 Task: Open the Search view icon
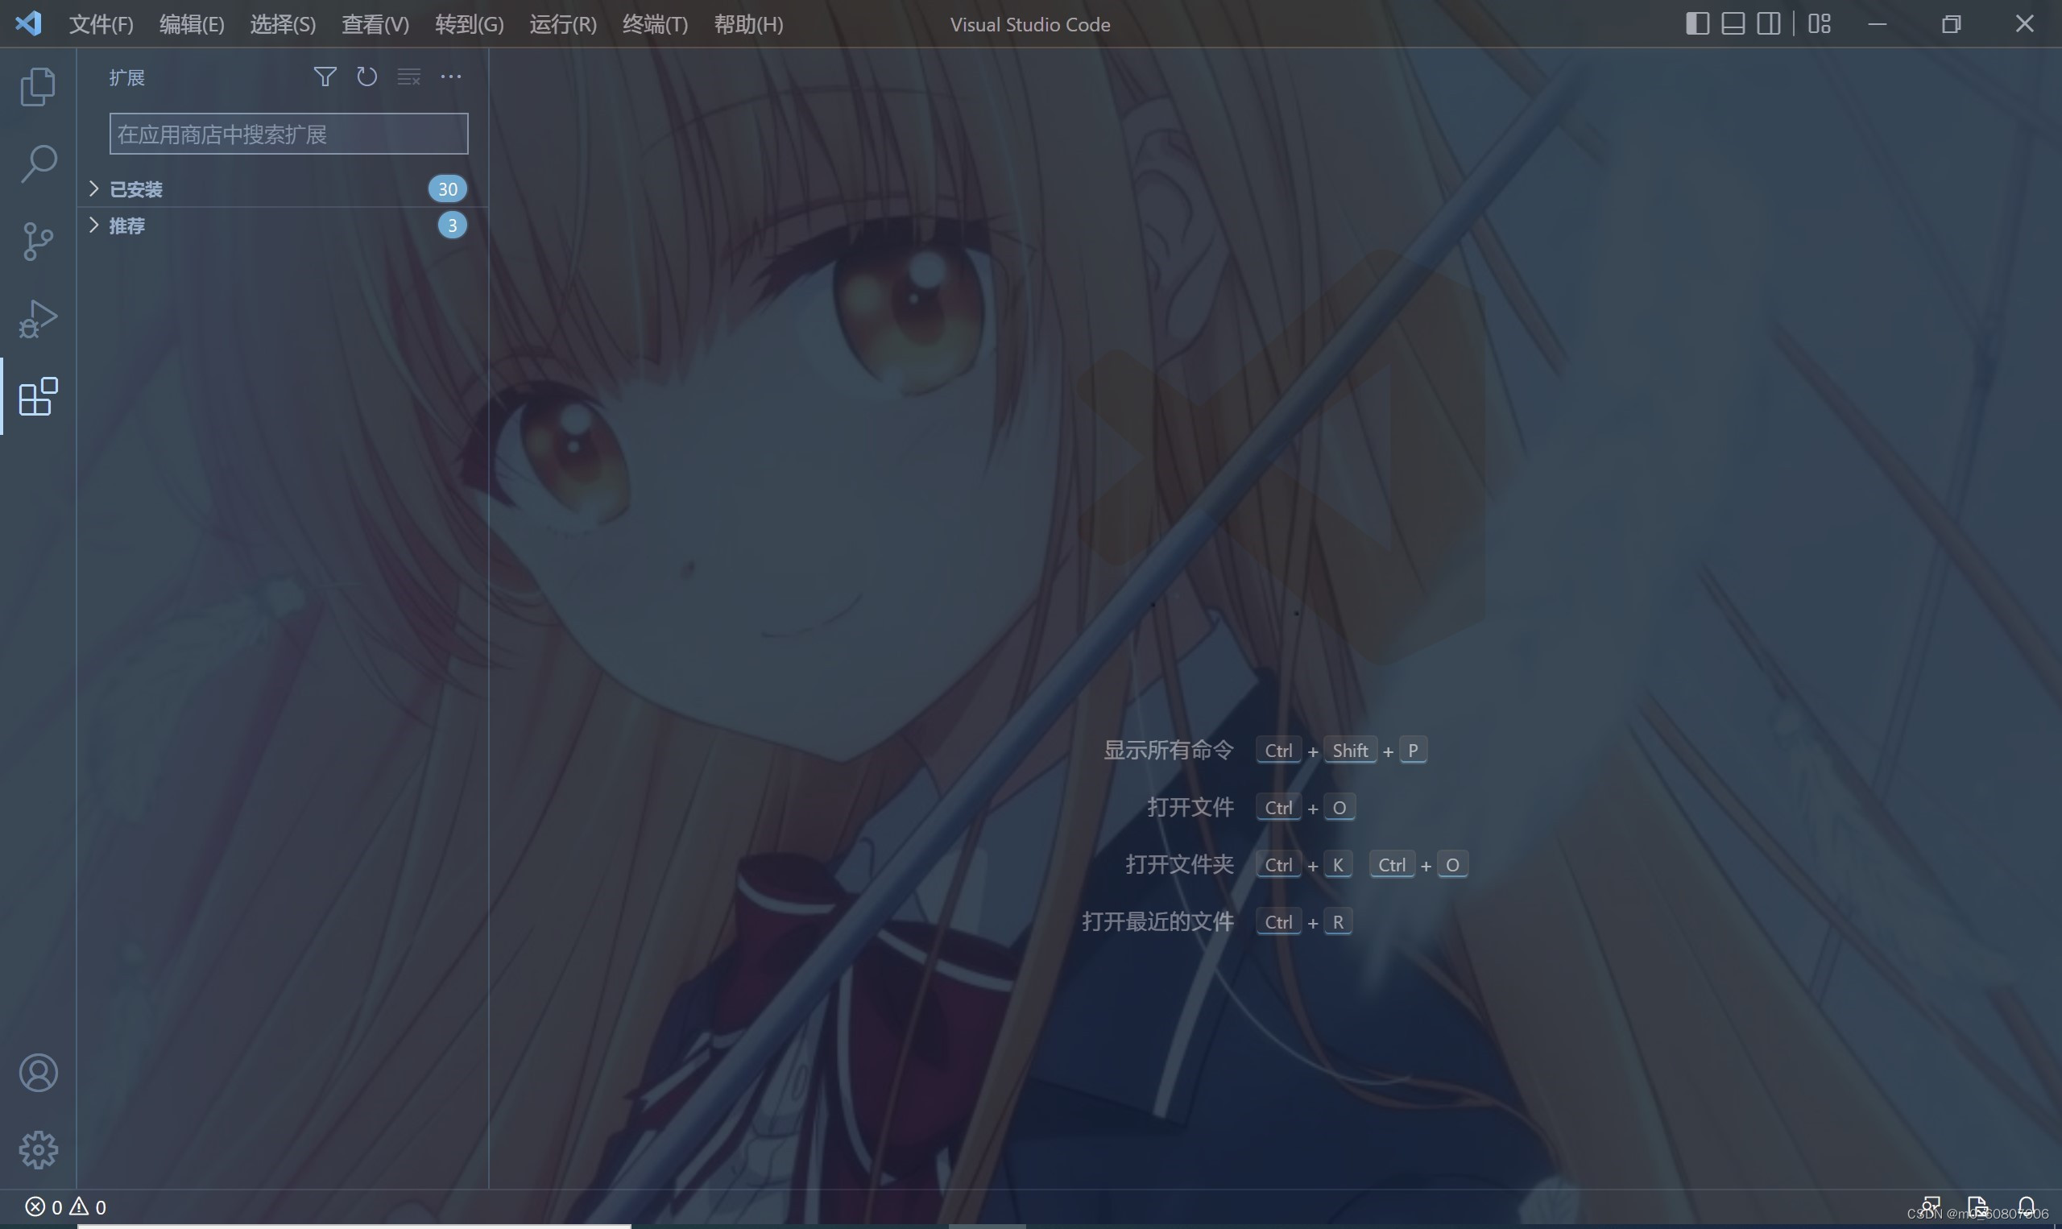coord(37,164)
